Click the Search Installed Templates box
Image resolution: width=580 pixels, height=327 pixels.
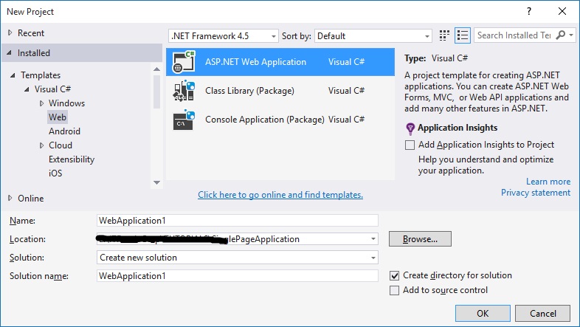point(514,35)
